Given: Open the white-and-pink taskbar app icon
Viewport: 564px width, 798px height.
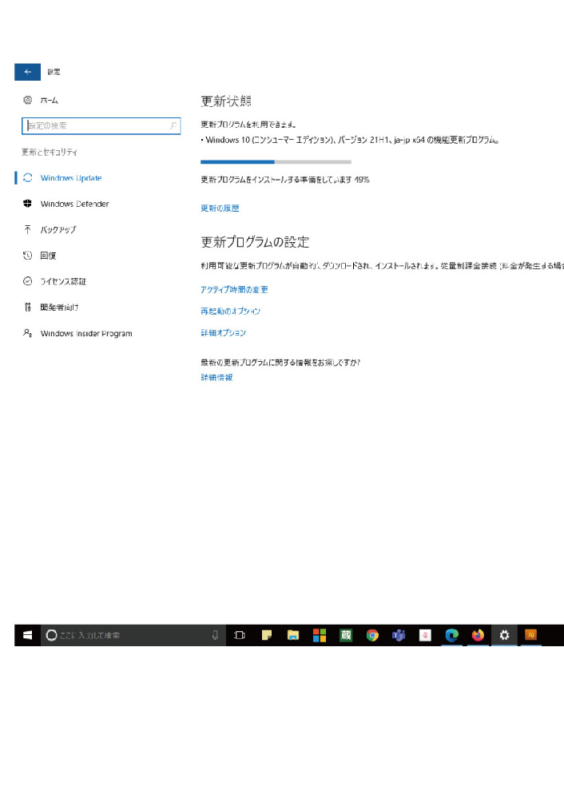Looking at the screenshot, I should pyautogui.click(x=425, y=635).
